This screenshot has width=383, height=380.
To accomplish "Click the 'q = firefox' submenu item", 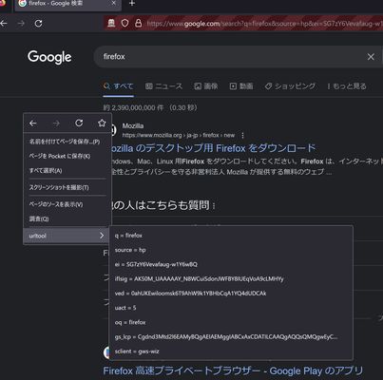I will (231, 236).
